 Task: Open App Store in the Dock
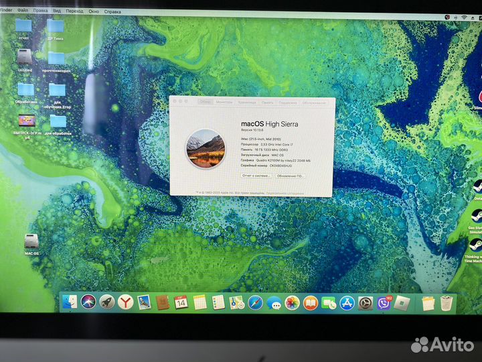[x=347, y=304]
